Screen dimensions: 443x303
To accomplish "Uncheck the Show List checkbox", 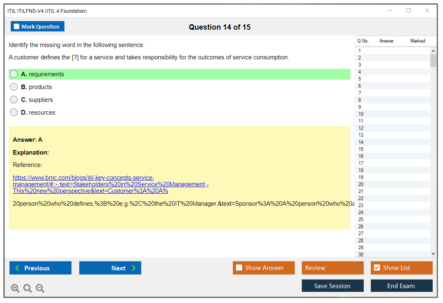I will pos(377,268).
